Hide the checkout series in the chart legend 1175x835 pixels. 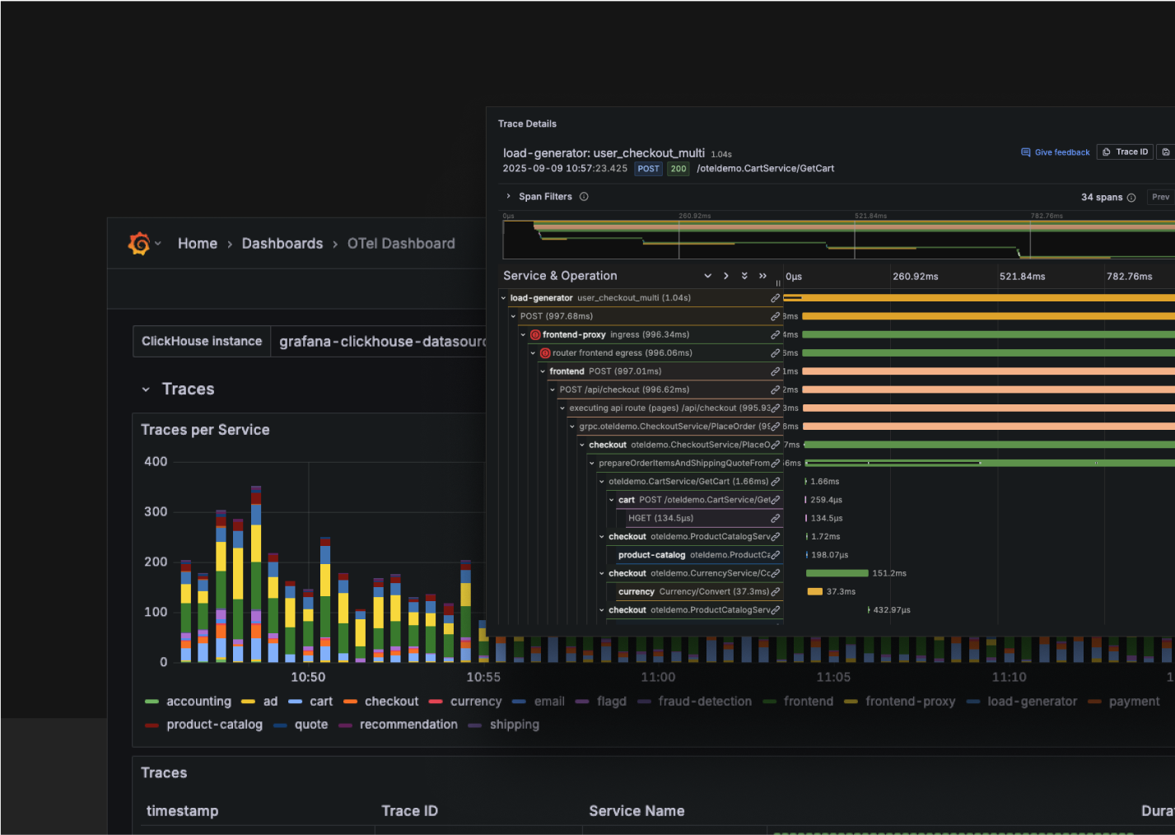[391, 701]
